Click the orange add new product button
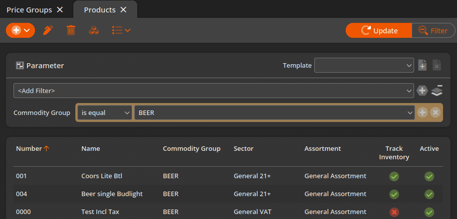457x219 pixels. coord(20,30)
